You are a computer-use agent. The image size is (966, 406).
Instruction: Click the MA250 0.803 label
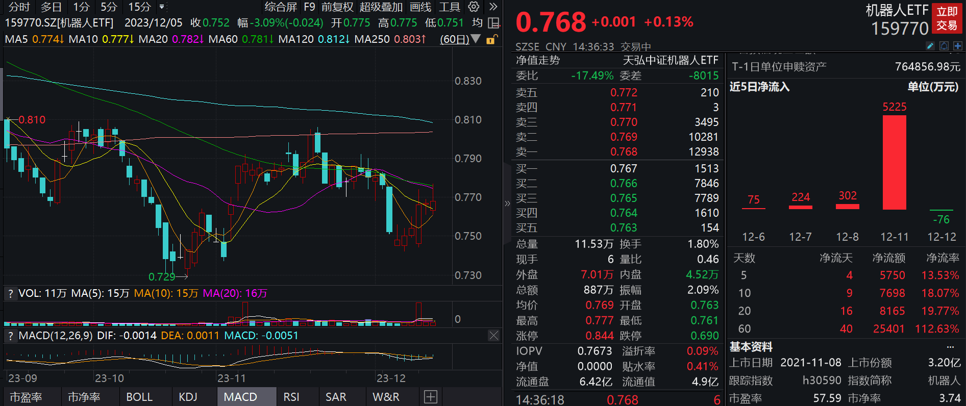pos(390,39)
